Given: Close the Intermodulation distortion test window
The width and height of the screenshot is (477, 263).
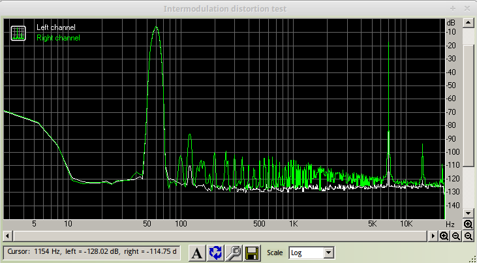Looking at the screenshot, I should click(x=467, y=8).
